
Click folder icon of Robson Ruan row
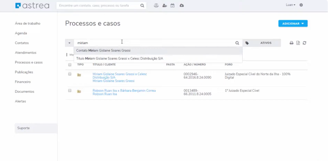tap(79, 91)
